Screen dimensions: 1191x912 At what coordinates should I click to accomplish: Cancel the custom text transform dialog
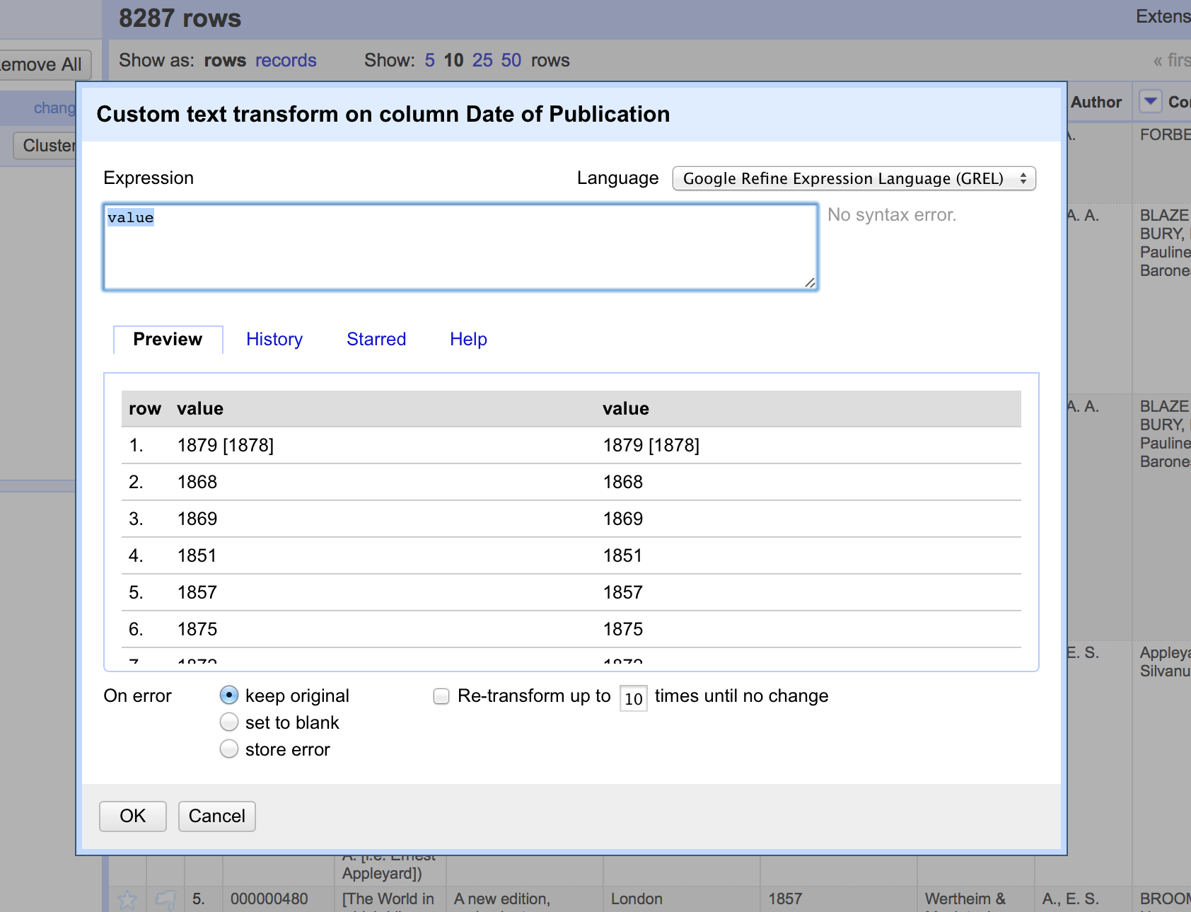click(216, 816)
